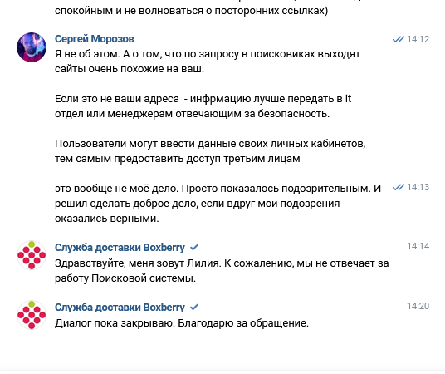445x374 pixels.
Task: Select the 14:14 message timestamp
Action: (418, 246)
